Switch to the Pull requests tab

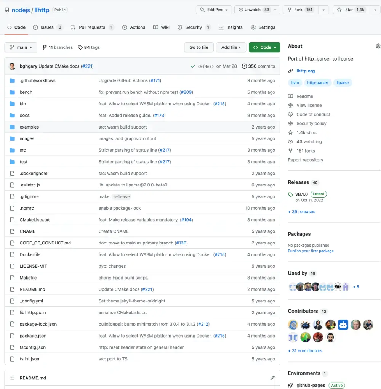[x=92, y=27]
